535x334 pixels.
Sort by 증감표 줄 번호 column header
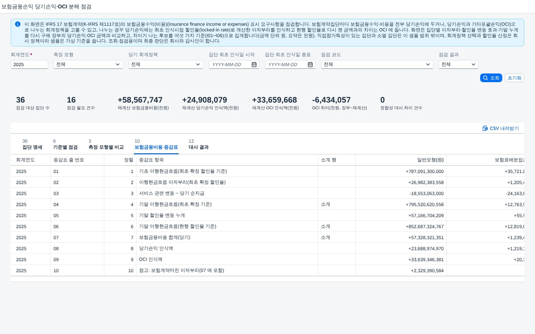point(78,160)
